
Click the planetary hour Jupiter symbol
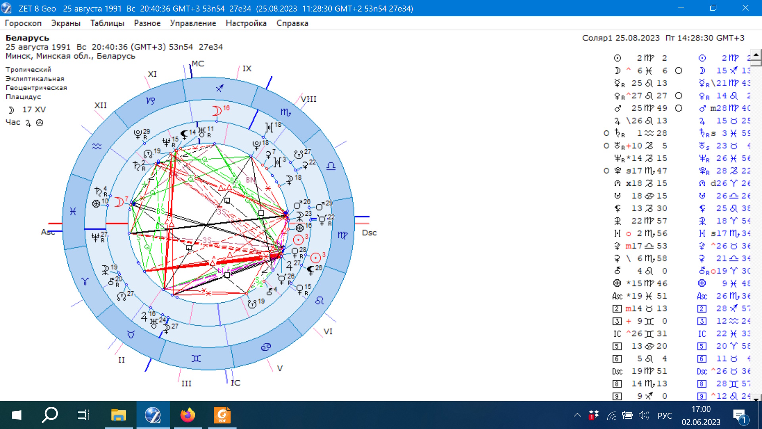[x=28, y=123]
